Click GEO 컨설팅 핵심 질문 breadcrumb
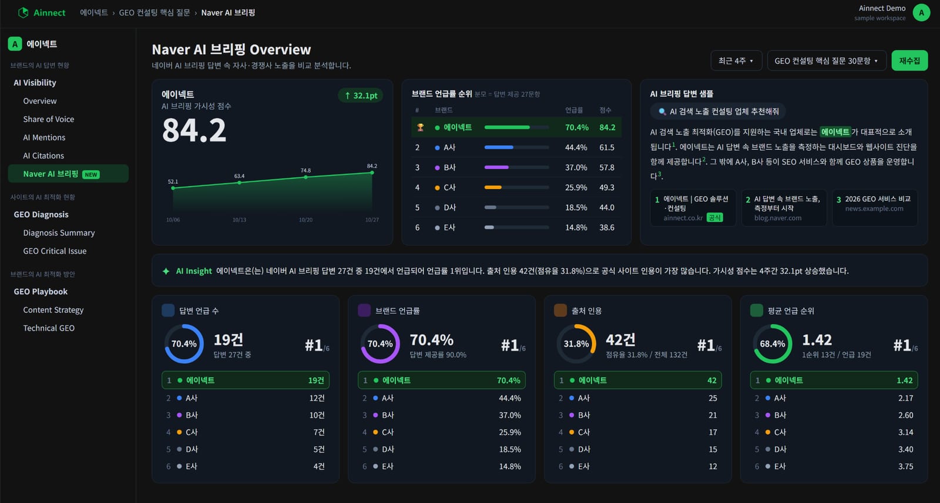Image resolution: width=940 pixels, height=503 pixels. [x=155, y=12]
